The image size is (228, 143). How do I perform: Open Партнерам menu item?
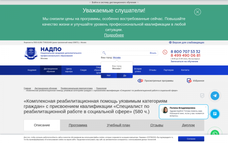pos(168,70)
